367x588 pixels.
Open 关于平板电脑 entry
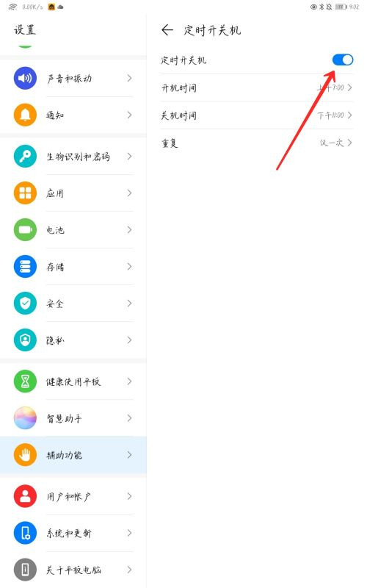tap(73, 570)
